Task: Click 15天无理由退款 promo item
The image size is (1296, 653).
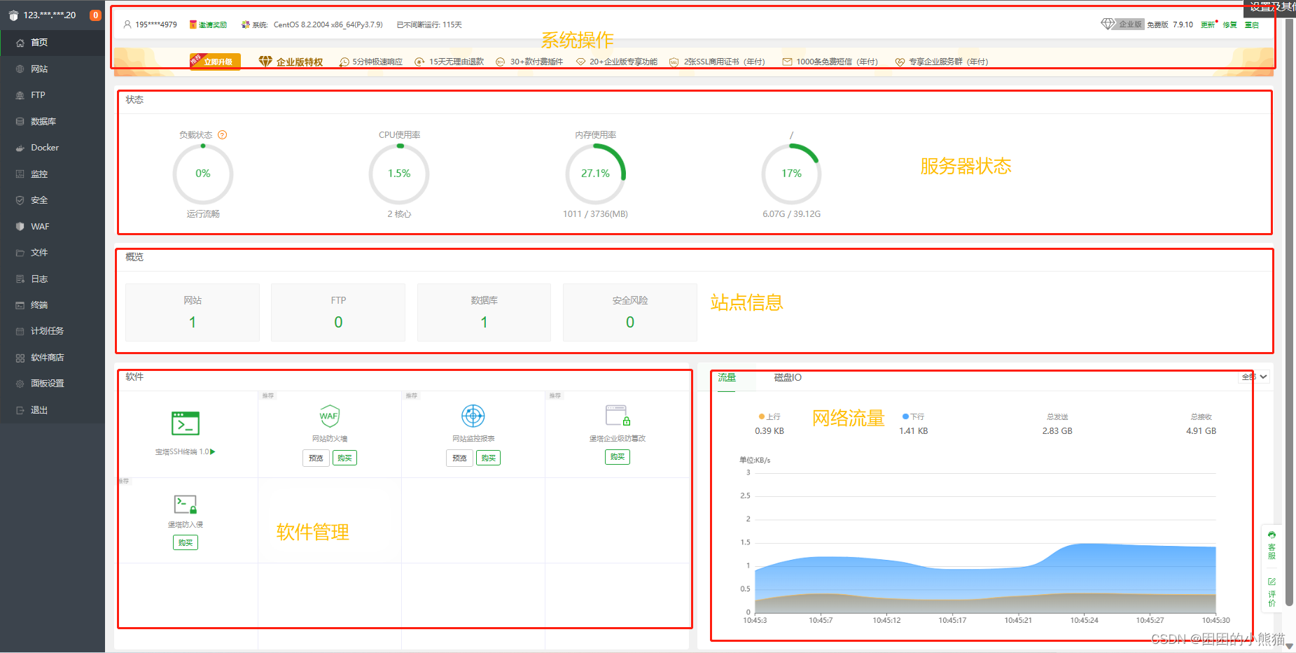Action: pyautogui.click(x=450, y=62)
